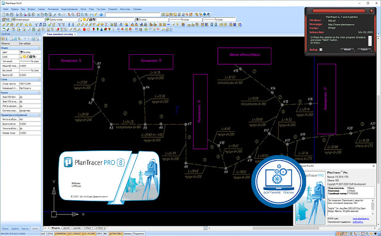Toggle оПРИВЯЗКА object snap in status bar
The height and width of the screenshot is (236, 381).
(x=61, y=234)
